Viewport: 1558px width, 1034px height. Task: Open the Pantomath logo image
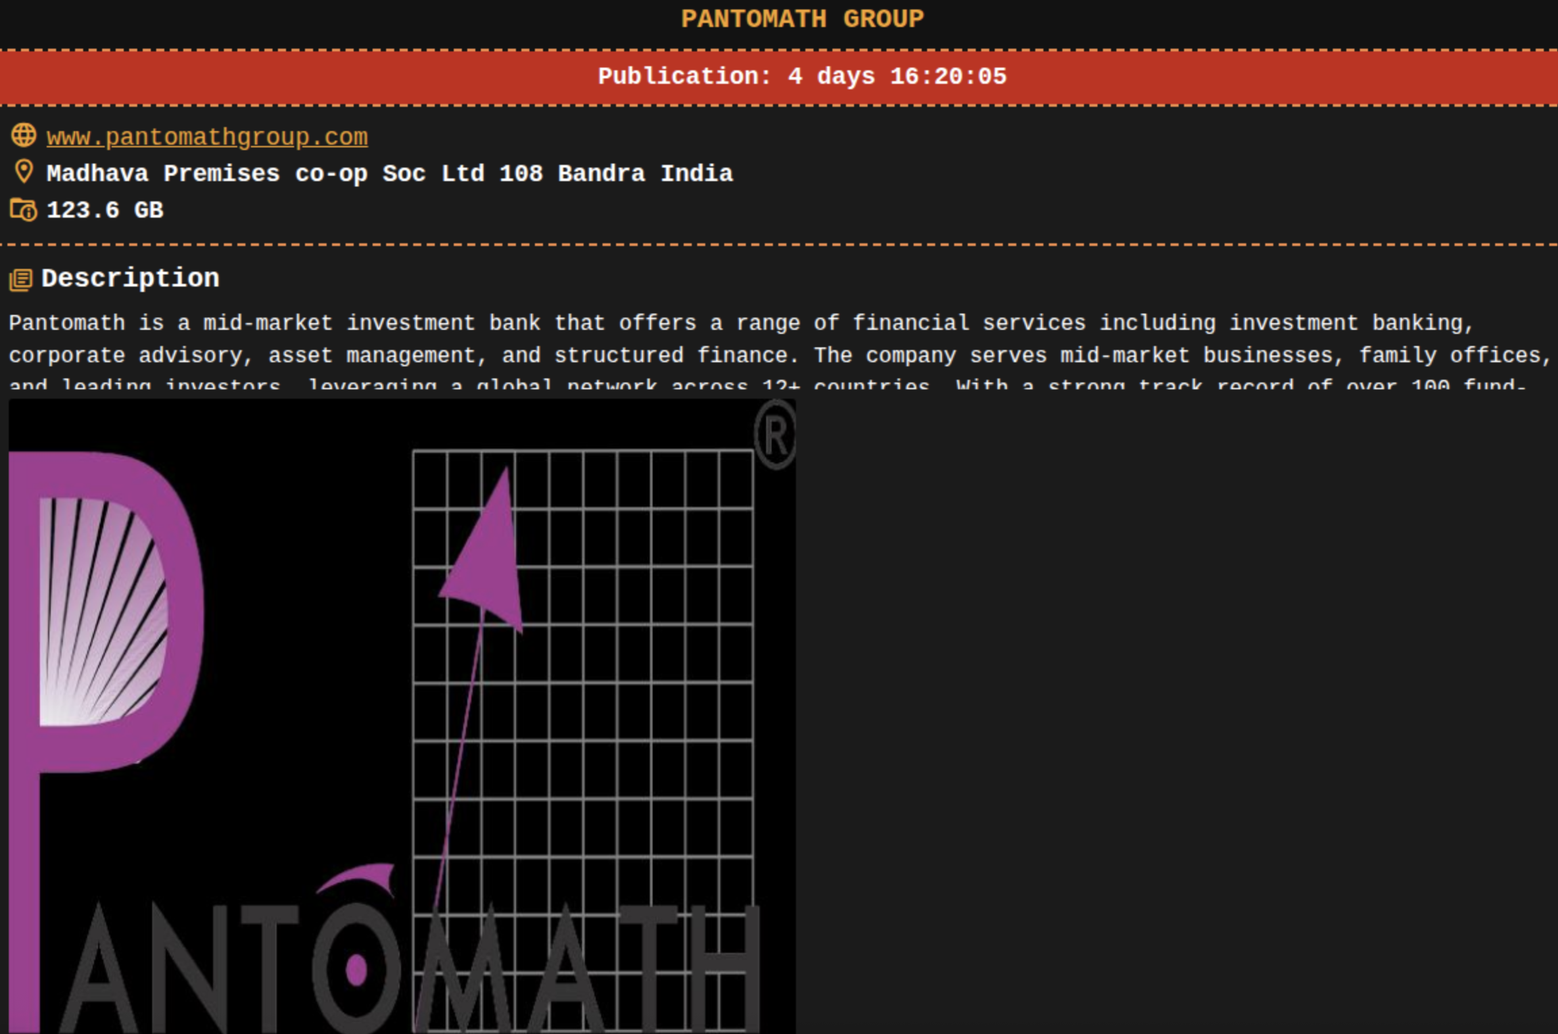402,716
